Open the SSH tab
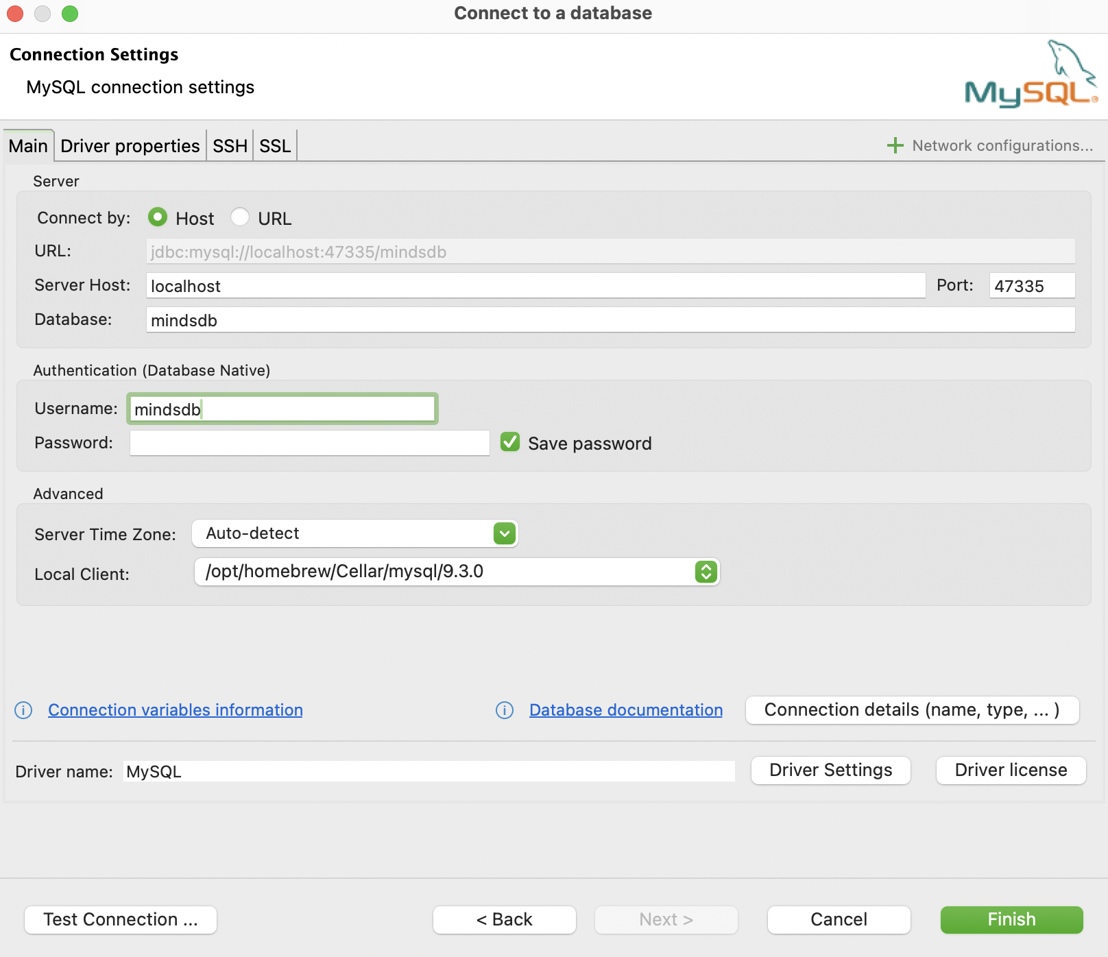1108x957 pixels. [230, 146]
